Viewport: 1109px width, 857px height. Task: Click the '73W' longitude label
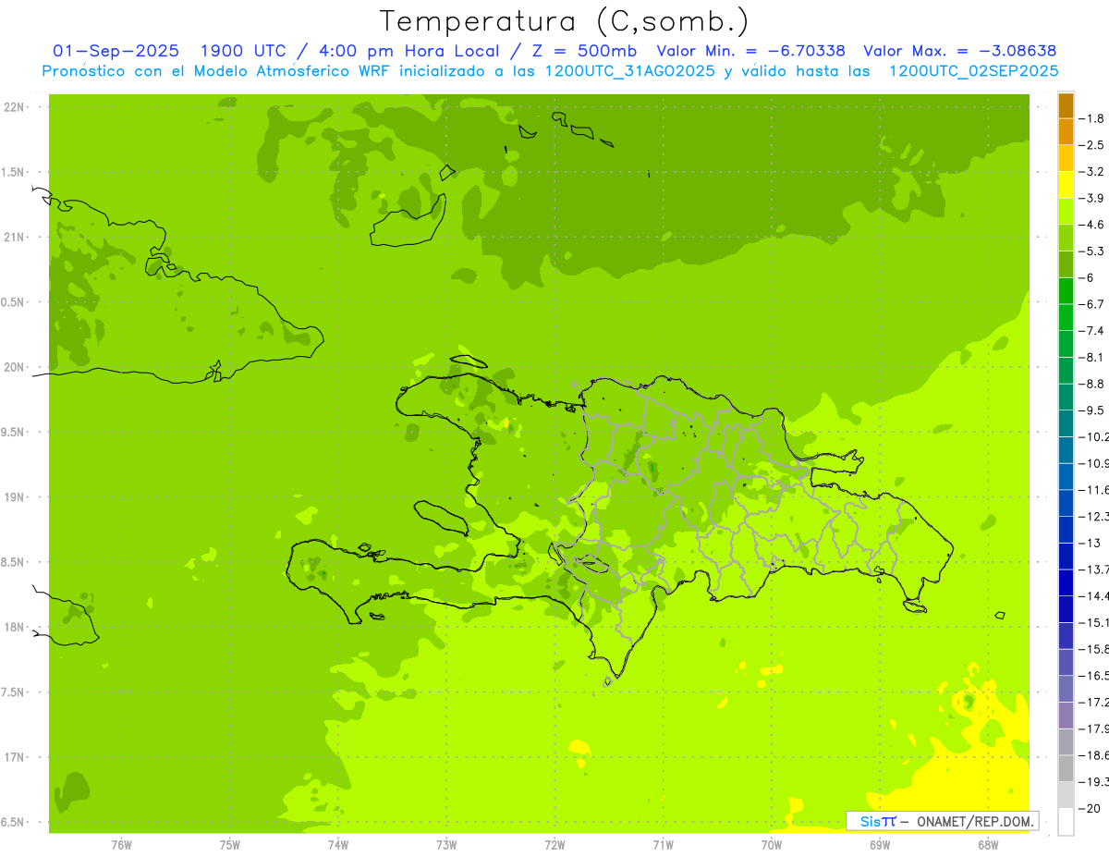[x=446, y=845]
